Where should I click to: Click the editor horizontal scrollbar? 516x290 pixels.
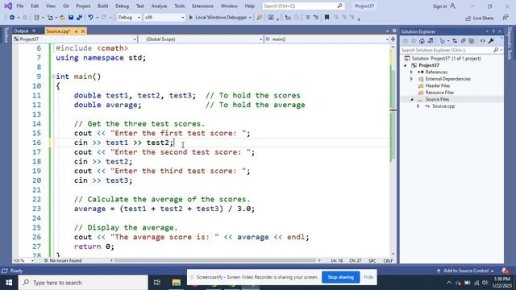[214, 260]
